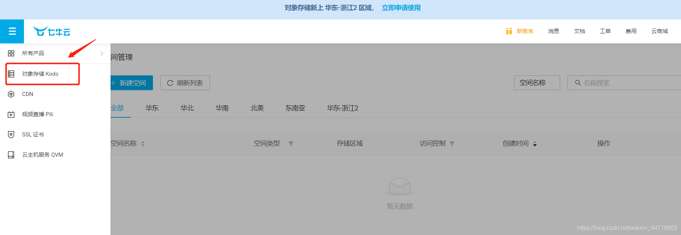Viewport: 681px width, 235px height.
Task: Click the 视频直播 Pili play icon
Action: 11,114
